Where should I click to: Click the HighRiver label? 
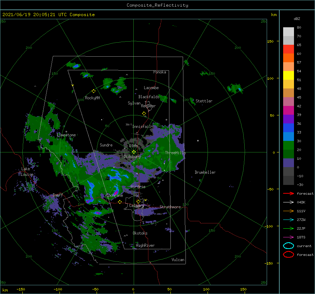click(x=145, y=245)
